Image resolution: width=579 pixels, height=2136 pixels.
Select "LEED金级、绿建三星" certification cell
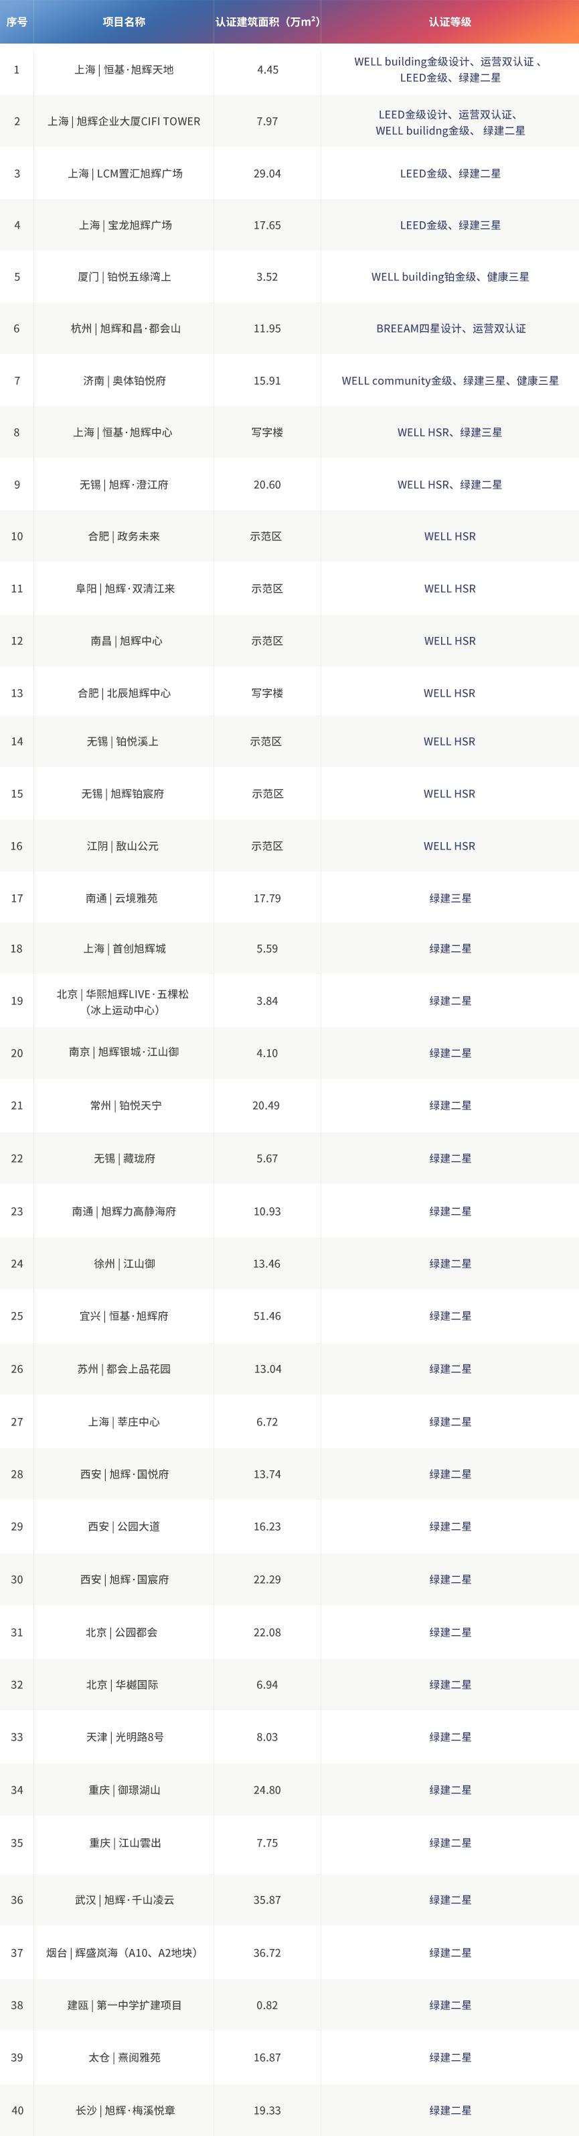coord(450,225)
